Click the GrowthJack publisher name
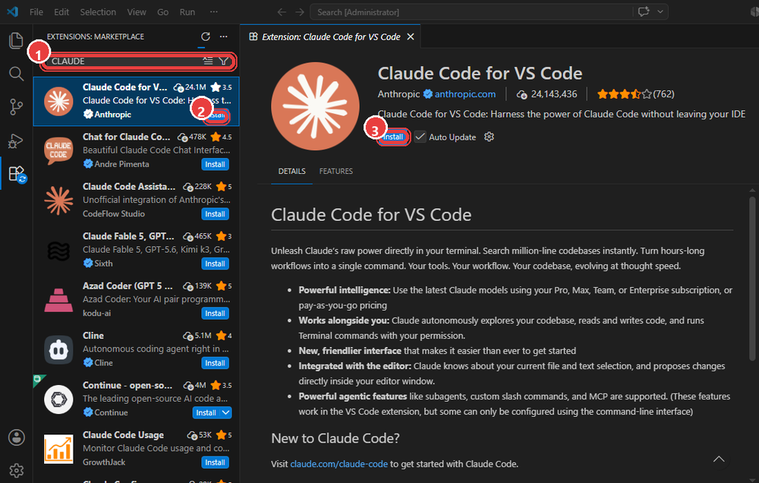 pos(103,462)
